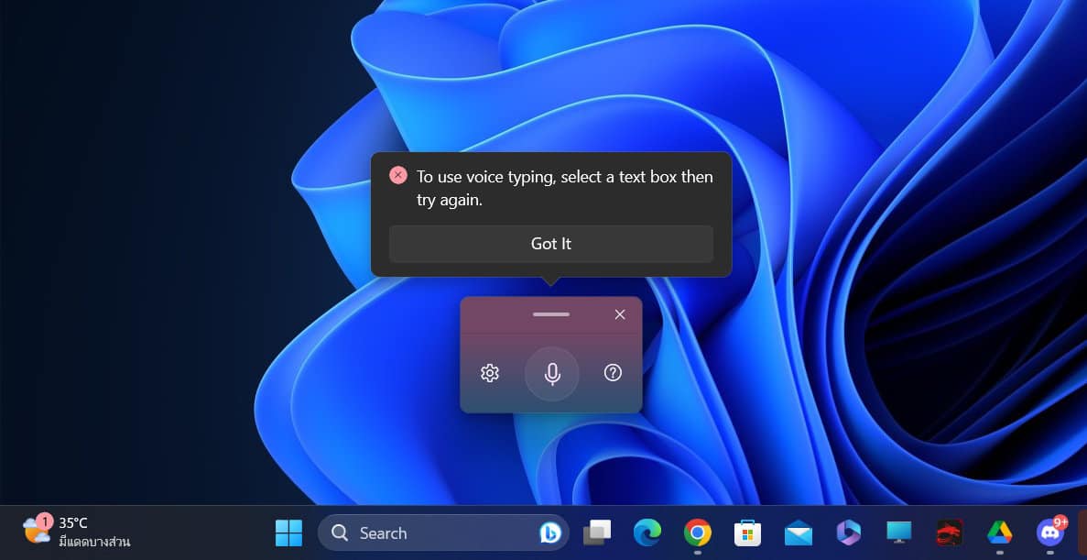The image size is (1087, 560).
Task: Open Google Chrome from taskbar
Action: 698,533
